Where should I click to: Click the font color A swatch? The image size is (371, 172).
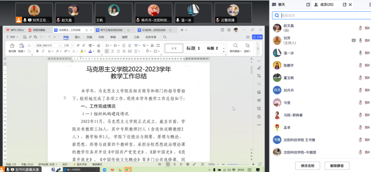(x=90, y=51)
